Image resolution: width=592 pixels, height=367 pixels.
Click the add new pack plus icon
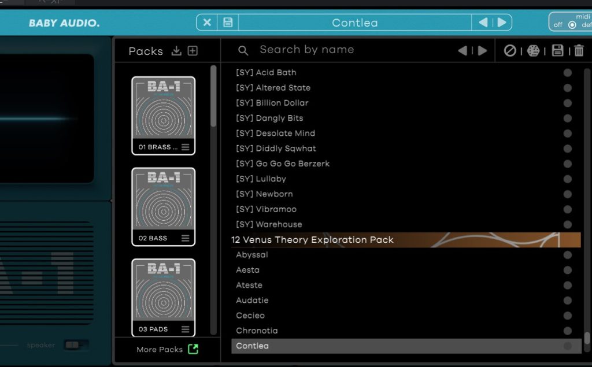[x=193, y=51]
